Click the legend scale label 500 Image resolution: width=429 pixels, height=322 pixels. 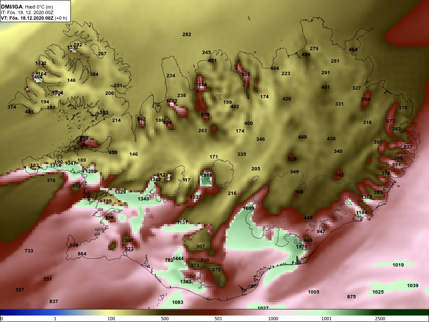pyautogui.click(x=165, y=319)
